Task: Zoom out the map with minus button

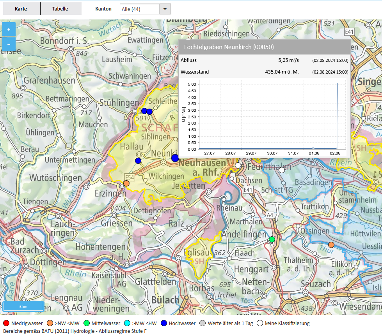Action: pyautogui.click(x=9, y=44)
